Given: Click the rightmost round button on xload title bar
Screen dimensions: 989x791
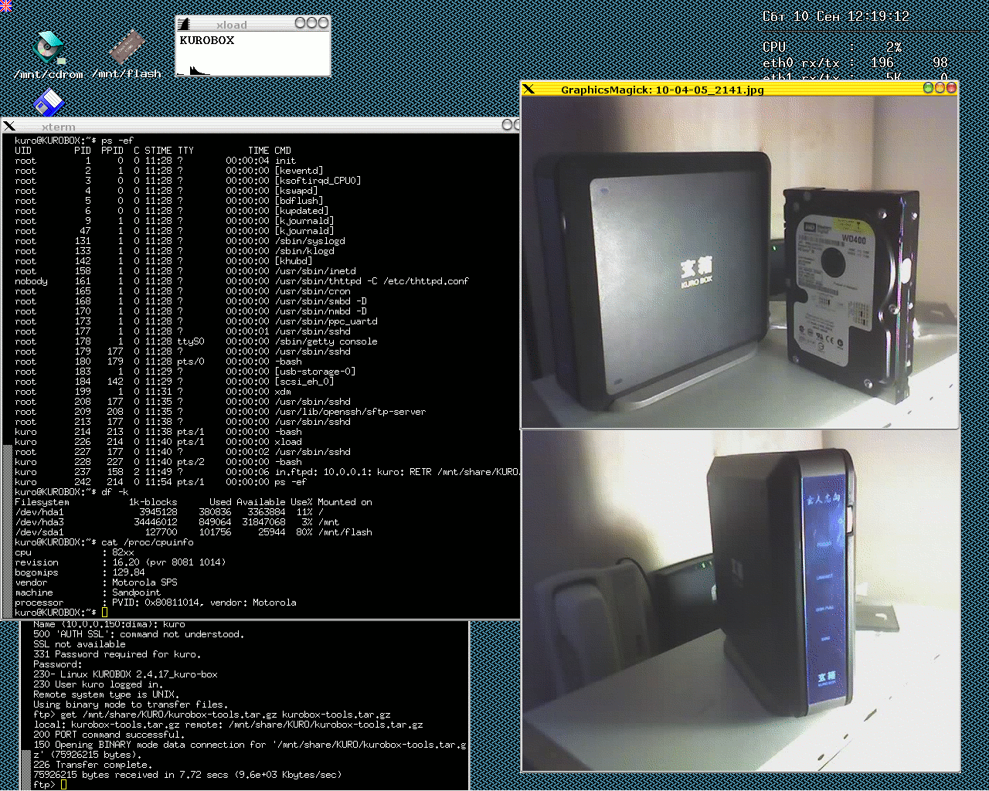Looking at the screenshot, I should [324, 23].
